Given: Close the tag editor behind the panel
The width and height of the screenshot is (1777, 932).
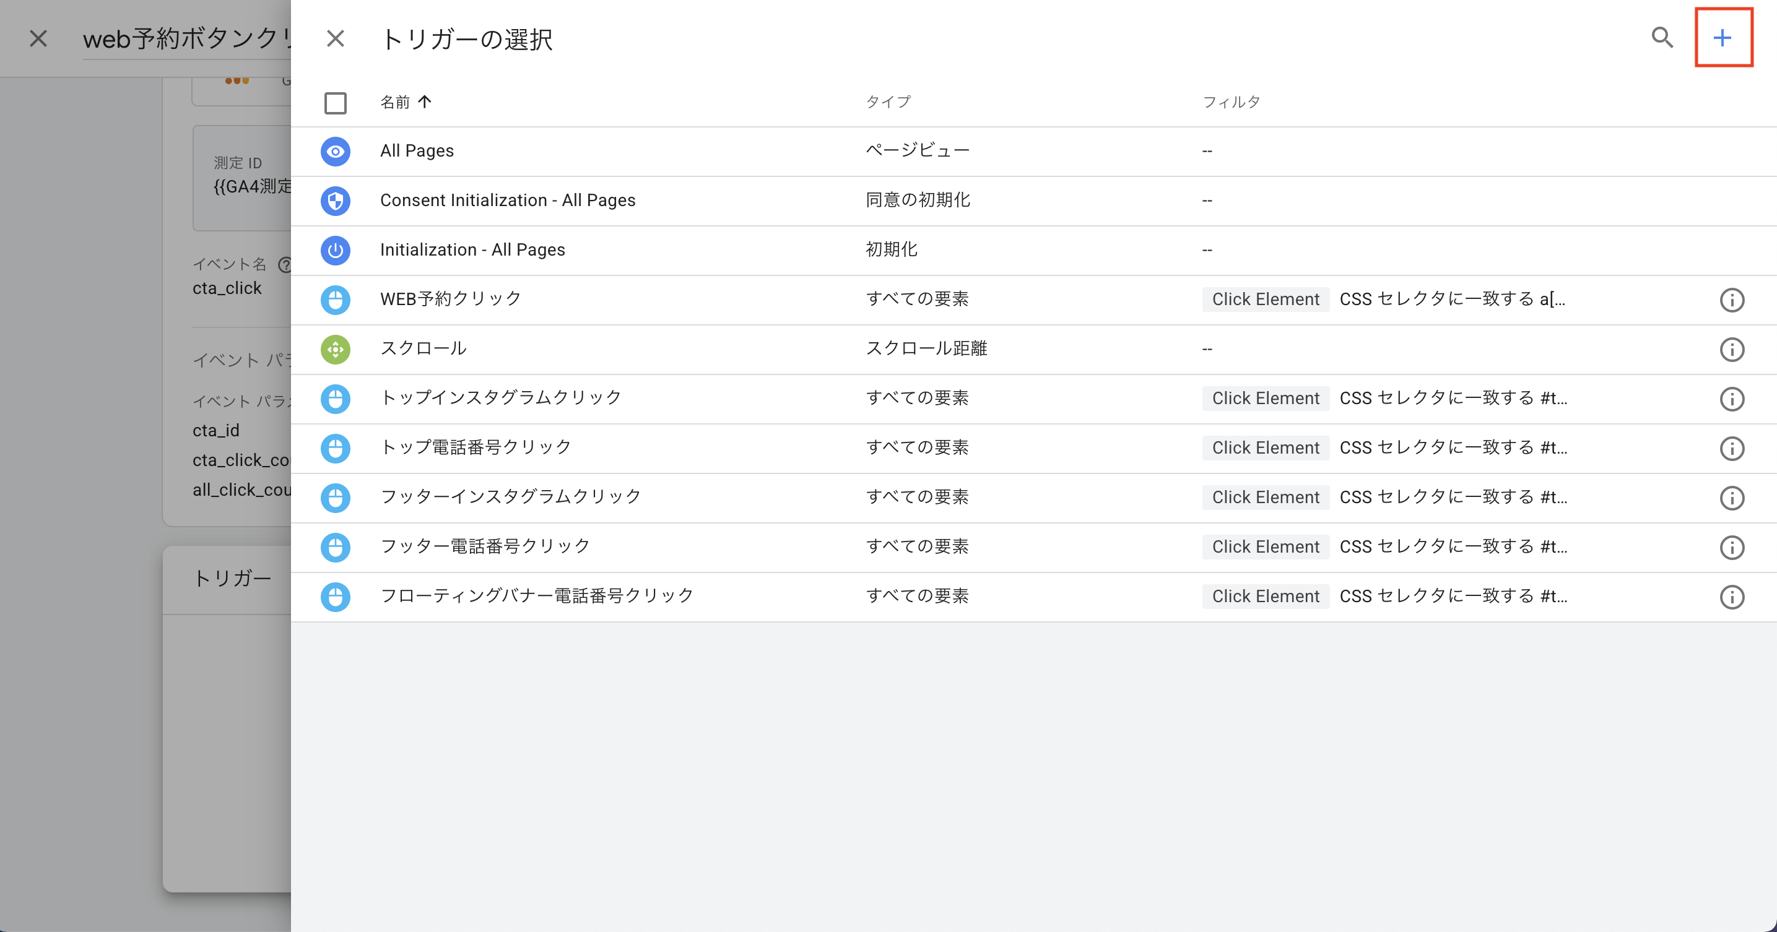Looking at the screenshot, I should 38,38.
